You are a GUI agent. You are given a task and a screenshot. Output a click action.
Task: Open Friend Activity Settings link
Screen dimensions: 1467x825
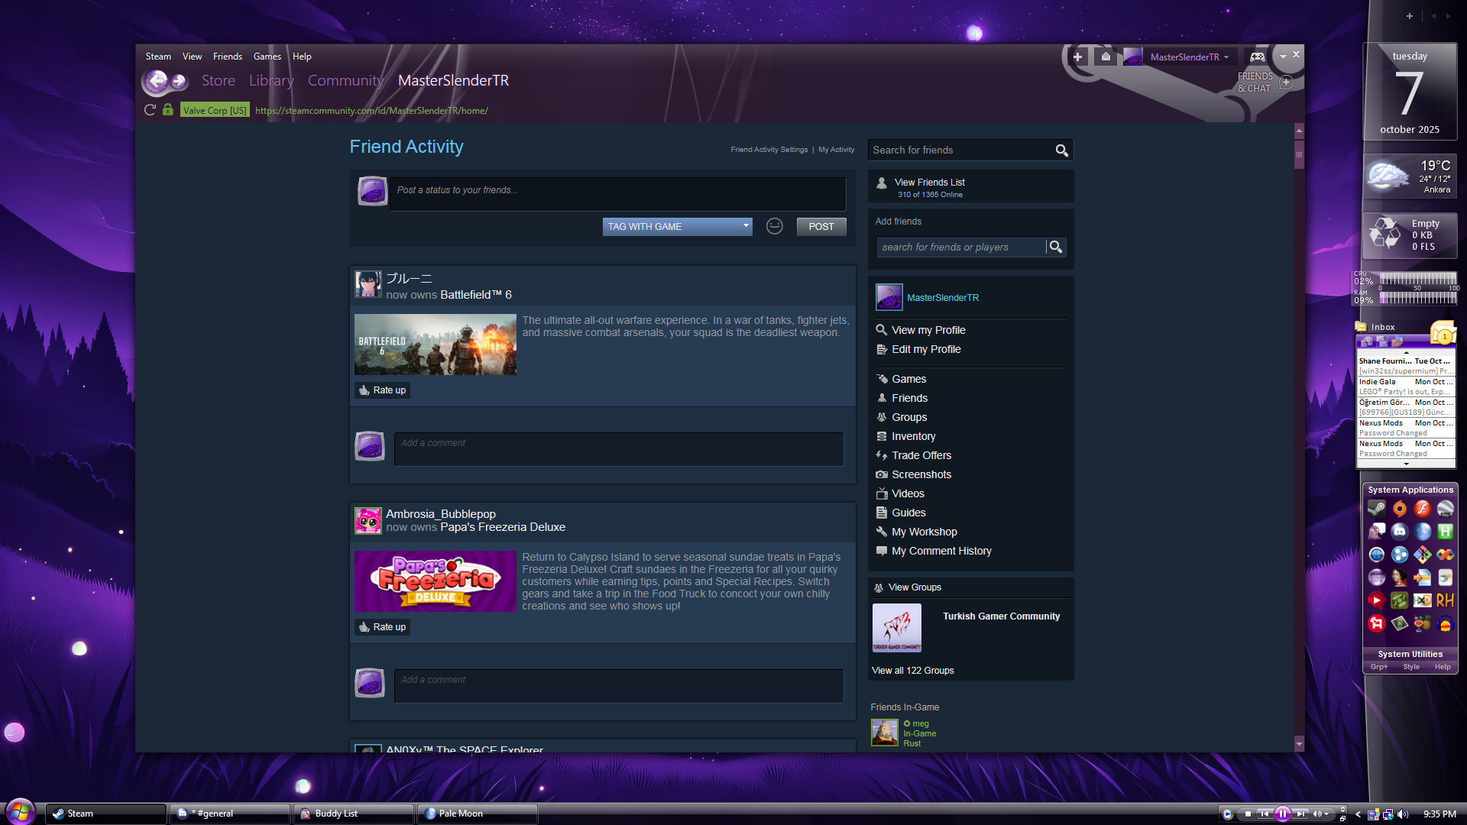click(x=769, y=150)
